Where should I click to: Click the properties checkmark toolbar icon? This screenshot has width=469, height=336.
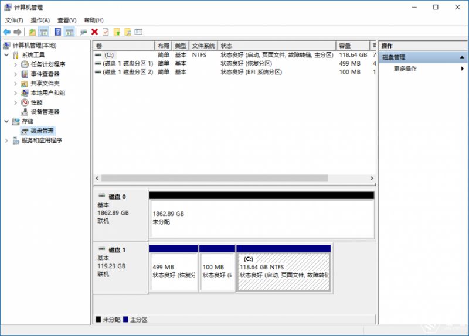pos(106,32)
